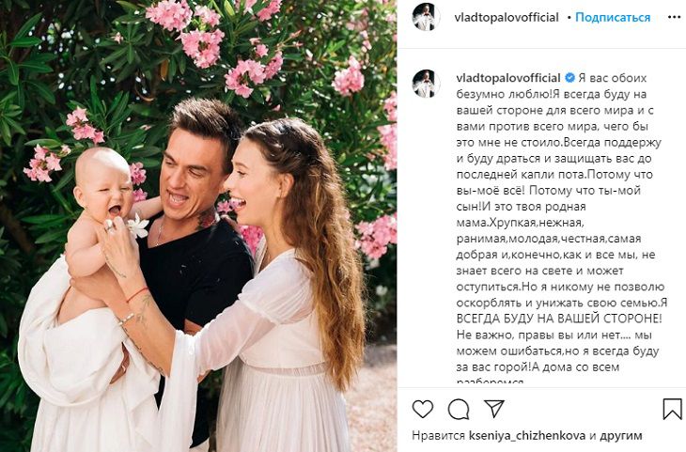Click the Подписаться follow button
The image size is (686, 452).
tap(613, 18)
